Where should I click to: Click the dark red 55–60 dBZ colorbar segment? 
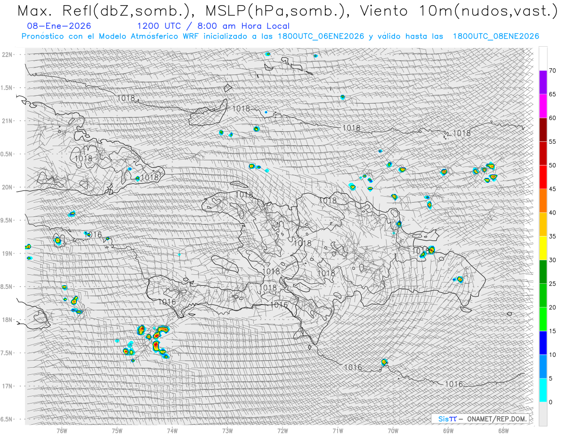click(x=543, y=130)
